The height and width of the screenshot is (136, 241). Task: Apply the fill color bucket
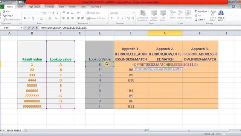50,19
